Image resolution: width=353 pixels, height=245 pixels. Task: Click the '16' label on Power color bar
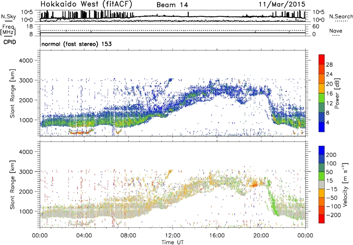point(329,94)
